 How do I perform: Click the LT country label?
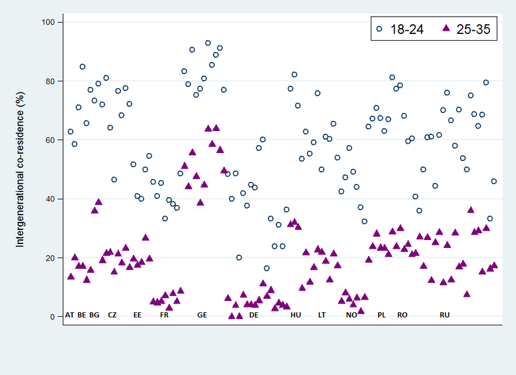pyautogui.click(x=322, y=315)
